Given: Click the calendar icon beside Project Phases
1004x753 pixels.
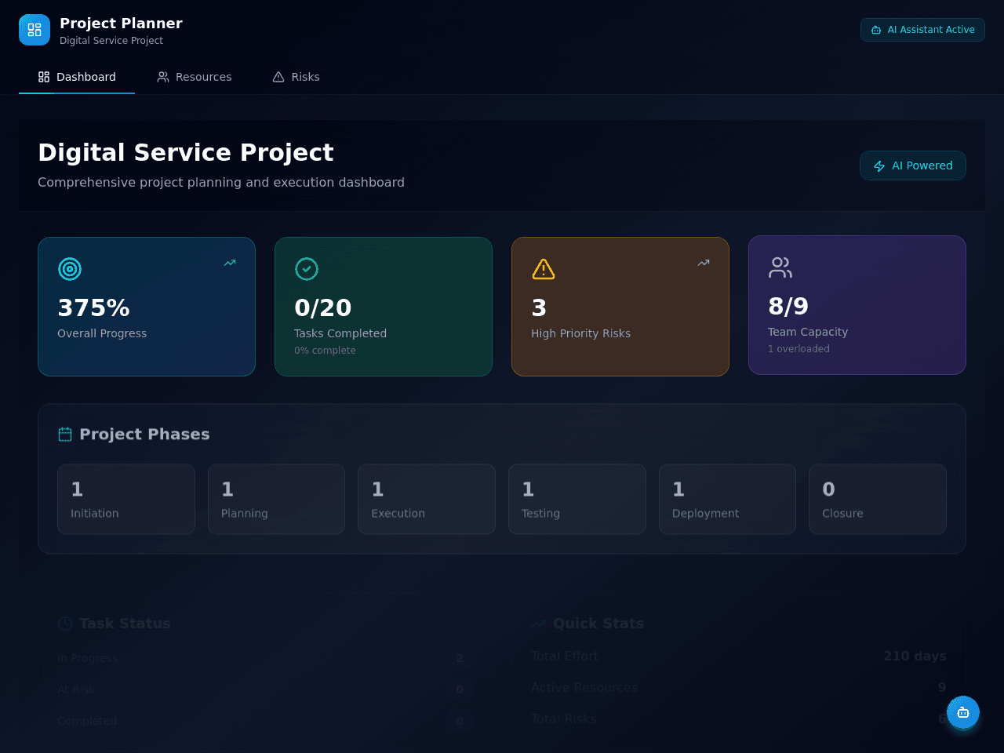Looking at the screenshot, I should pos(65,435).
